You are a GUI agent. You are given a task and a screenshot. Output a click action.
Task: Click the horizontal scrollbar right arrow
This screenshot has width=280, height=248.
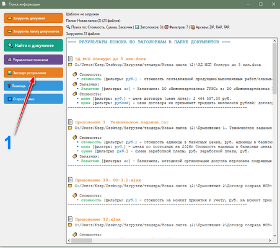[x=270, y=241]
